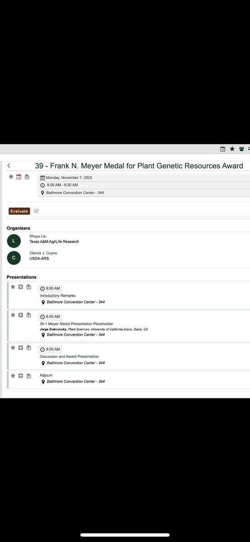Star the Discussion and Award Presentation
Screen dimensions: 250x542
pyautogui.click(x=13, y=348)
